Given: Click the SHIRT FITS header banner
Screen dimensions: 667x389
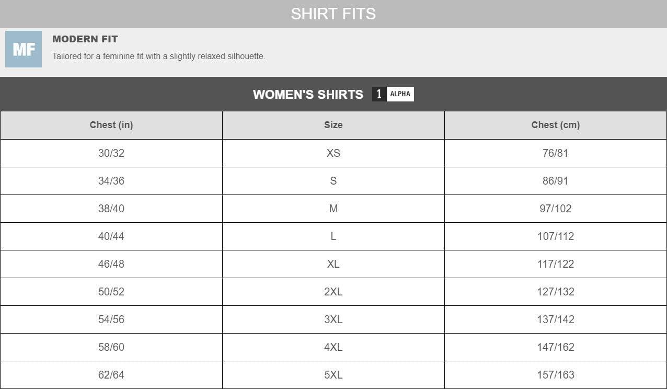Looking at the screenshot, I should [333, 14].
